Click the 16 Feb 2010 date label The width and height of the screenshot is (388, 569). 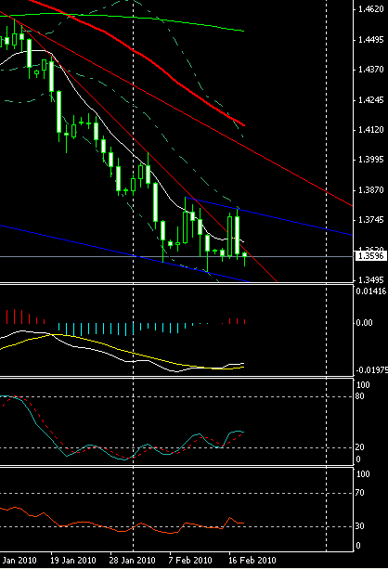point(252,560)
